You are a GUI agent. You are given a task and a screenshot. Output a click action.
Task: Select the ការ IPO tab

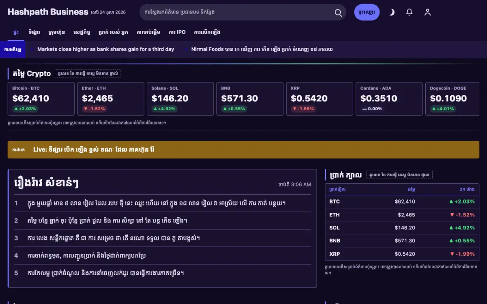[x=177, y=32]
